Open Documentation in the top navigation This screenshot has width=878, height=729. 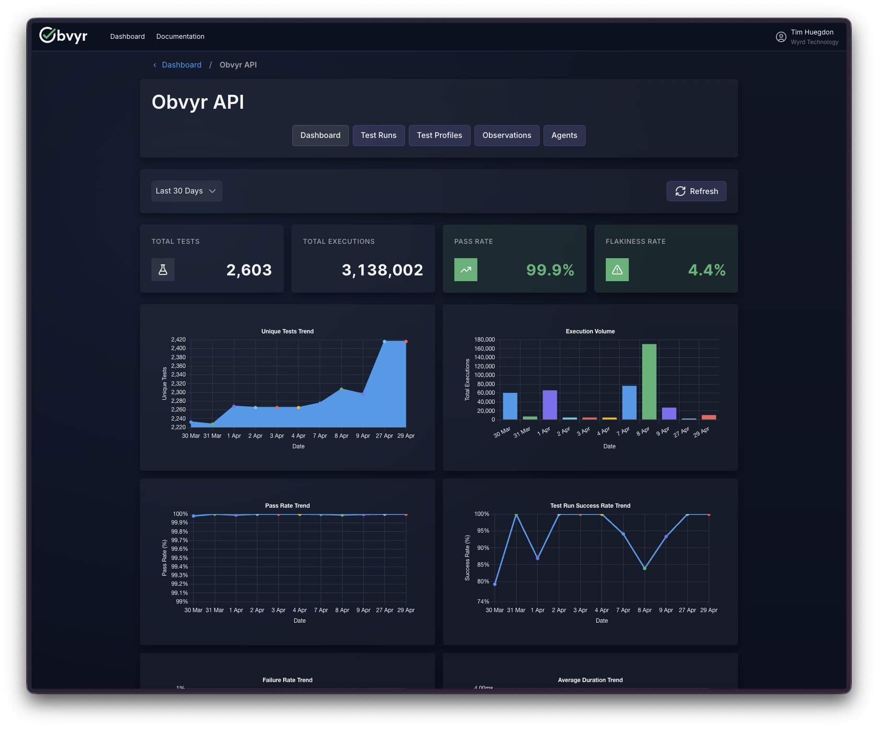coord(180,36)
